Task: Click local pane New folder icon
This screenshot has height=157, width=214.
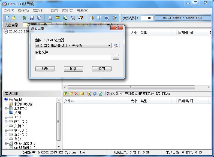Action: click(71, 93)
